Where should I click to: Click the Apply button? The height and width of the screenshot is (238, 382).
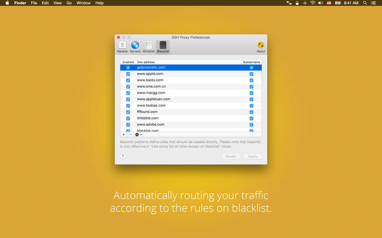click(x=252, y=156)
